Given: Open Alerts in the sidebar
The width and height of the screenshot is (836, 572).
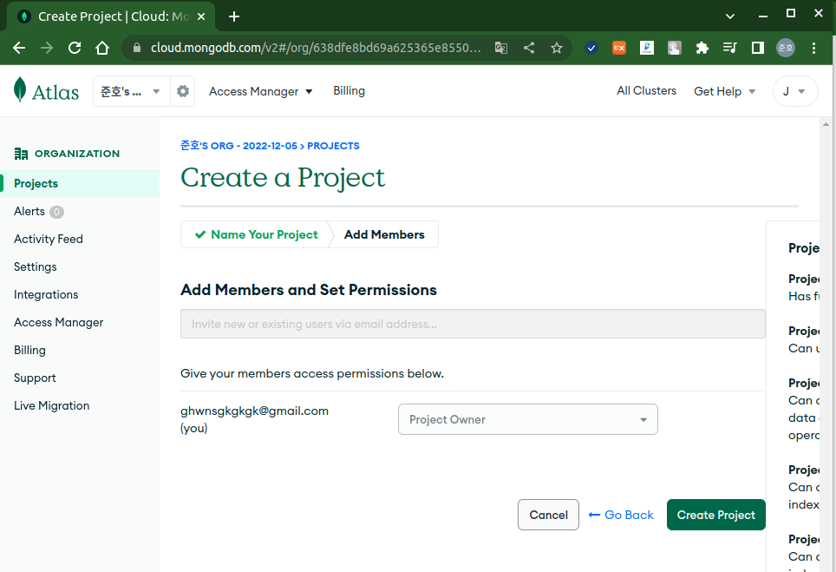Looking at the screenshot, I should coord(29,211).
